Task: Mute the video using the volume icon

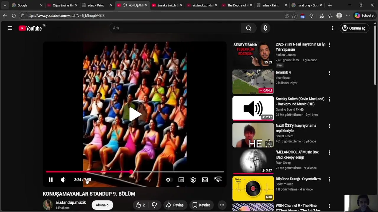Action: click(63, 180)
